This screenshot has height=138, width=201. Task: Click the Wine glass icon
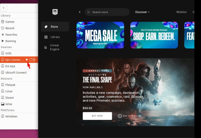tap(3, 104)
